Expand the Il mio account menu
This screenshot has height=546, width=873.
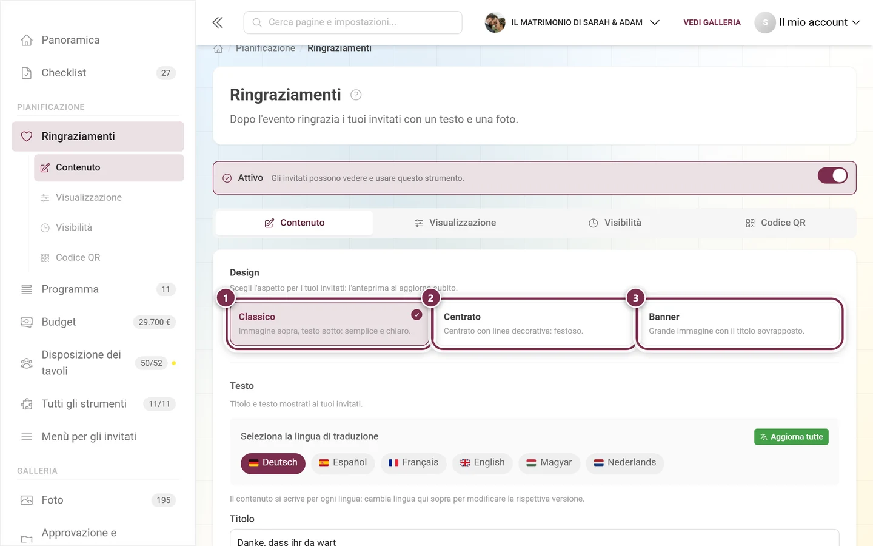(808, 22)
